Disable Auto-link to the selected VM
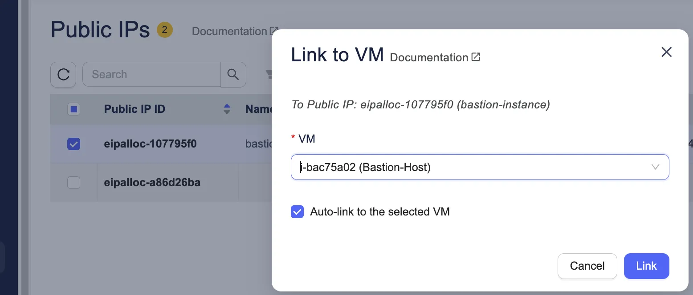 tap(297, 212)
